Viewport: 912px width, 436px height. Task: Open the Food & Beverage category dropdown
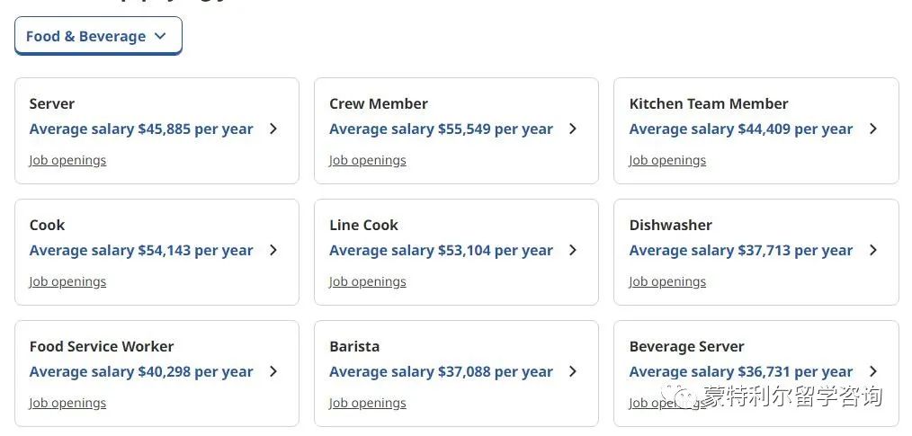[98, 36]
